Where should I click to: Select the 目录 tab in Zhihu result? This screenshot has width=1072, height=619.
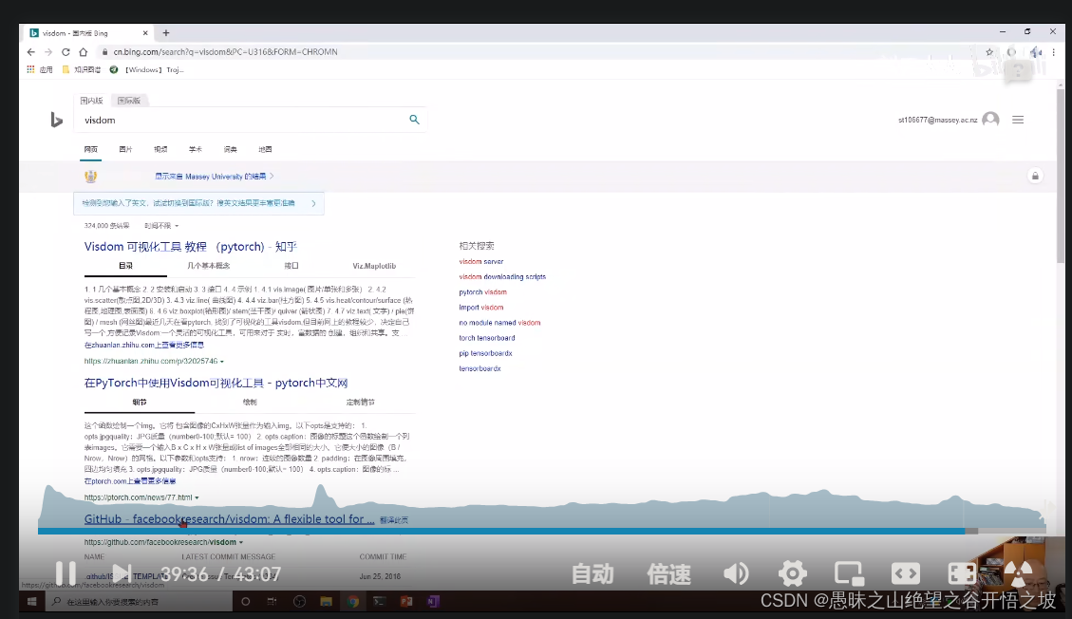[x=125, y=266]
